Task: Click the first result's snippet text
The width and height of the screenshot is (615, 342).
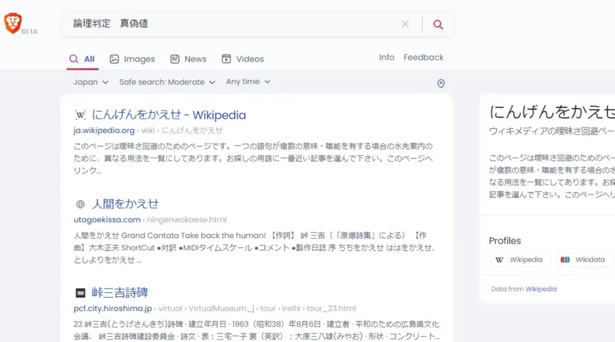Action: click(x=253, y=158)
